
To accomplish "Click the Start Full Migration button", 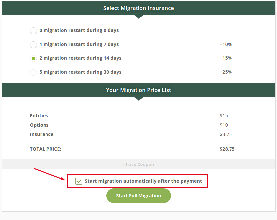I will tap(138, 196).
